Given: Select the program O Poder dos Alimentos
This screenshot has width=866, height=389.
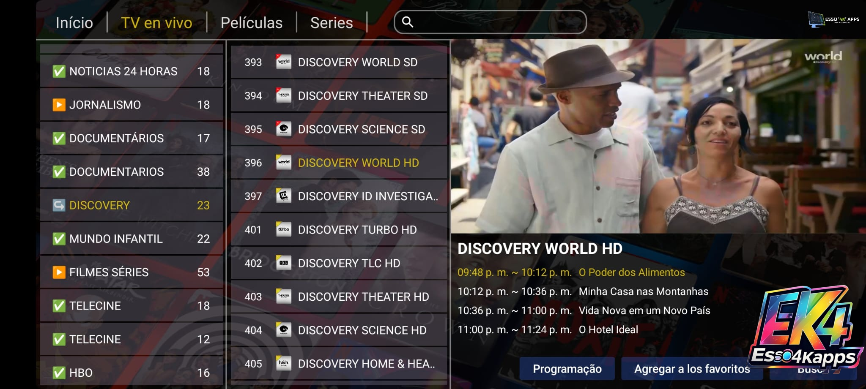Looking at the screenshot, I should tap(632, 272).
